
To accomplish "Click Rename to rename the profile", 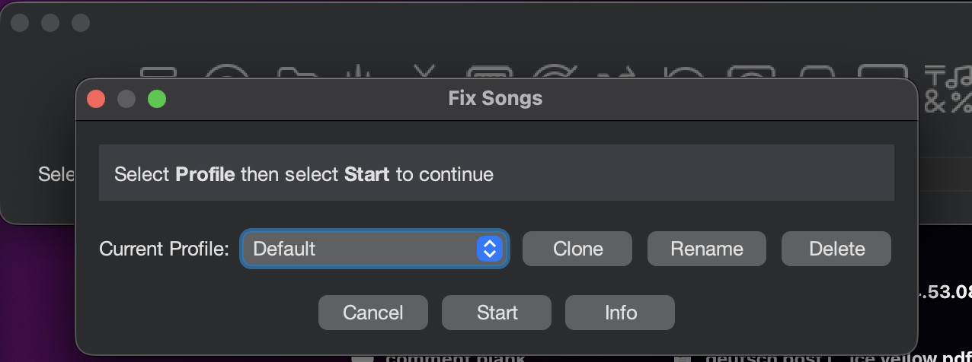I will tap(706, 249).
